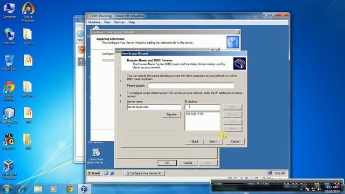
Task: Click guest Start button in the VM
Action: tap(93, 173)
